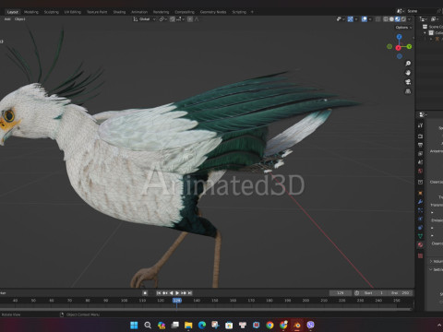Open Microsoft Edge from taskbar
The width and height of the screenshot is (443, 332).
coord(202,325)
